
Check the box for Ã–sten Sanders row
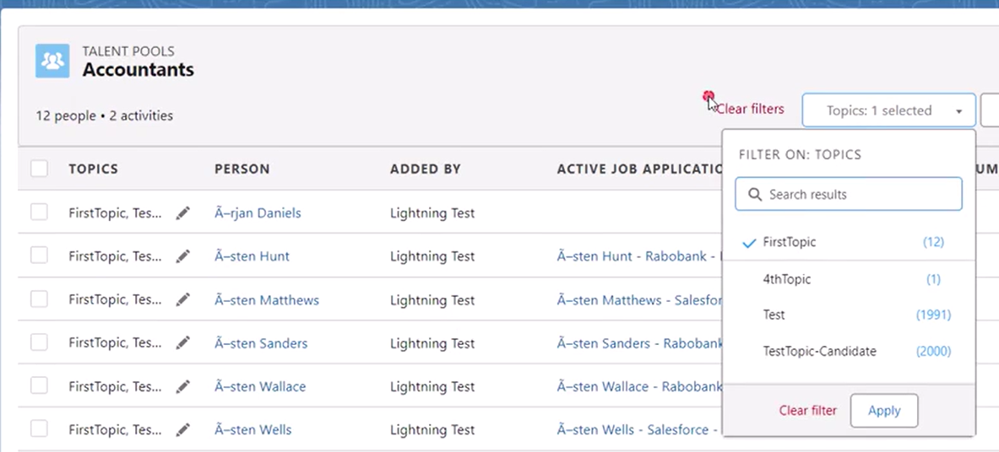pos(39,342)
